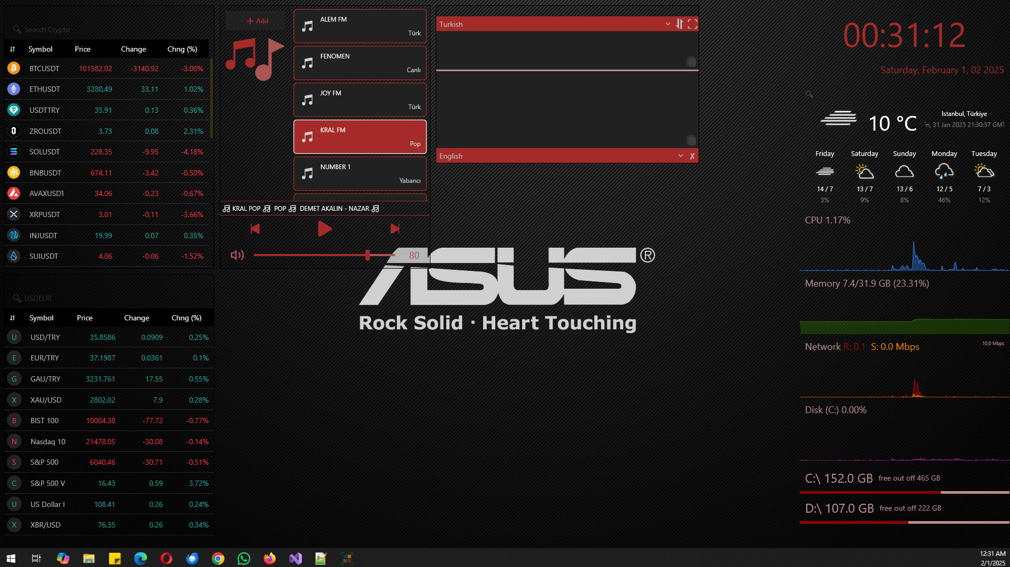Image resolution: width=1010 pixels, height=567 pixels.
Task: Click the copy box in Turkish text area
Action: [x=691, y=62]
